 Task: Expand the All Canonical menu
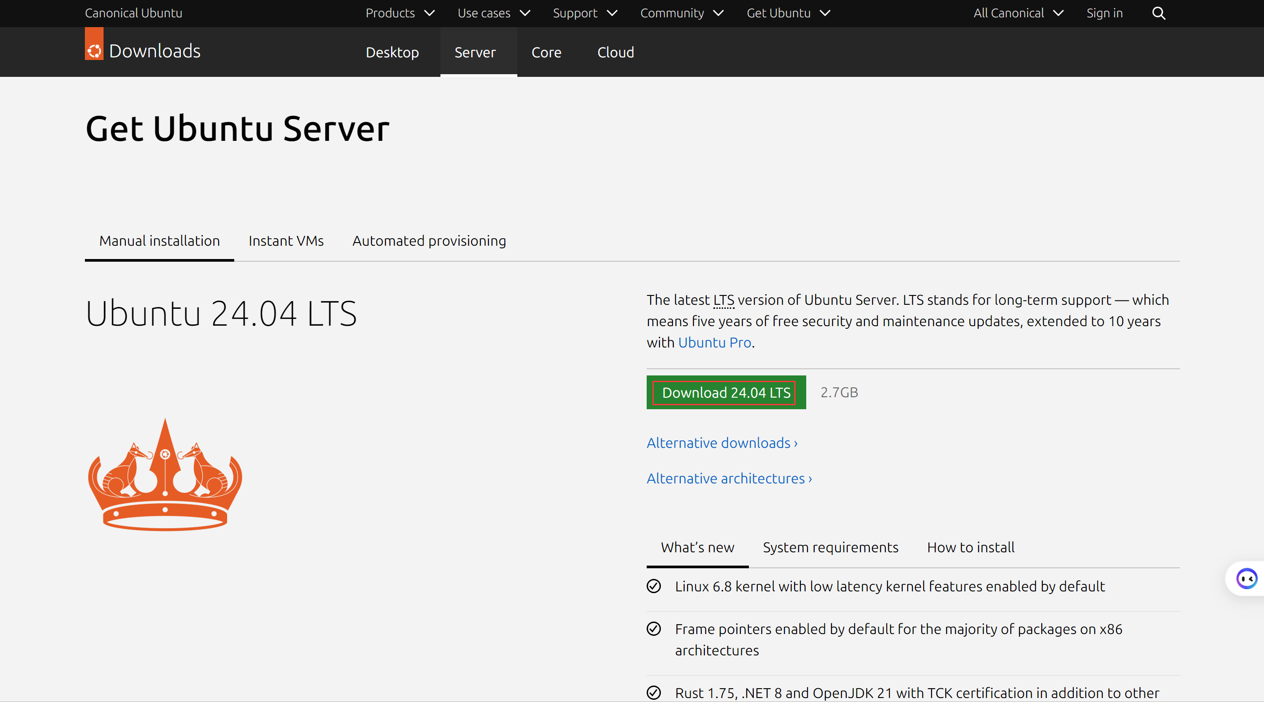pyautogui.click(x=1019, y=13)
